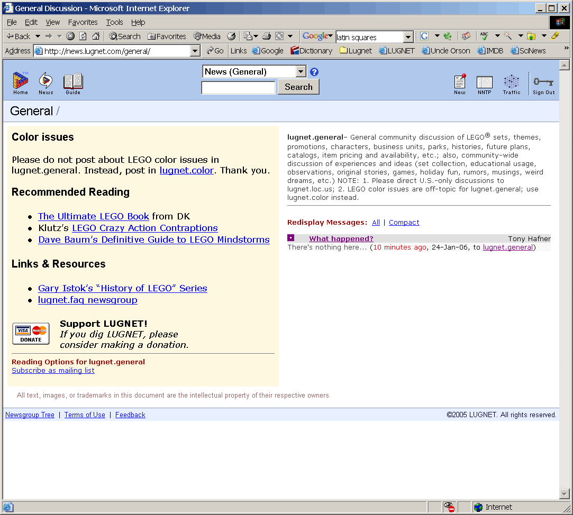The height and width of the screenshot is (515, 573).
Task: Click the vertical scrollbar down arrow
Action: (565, 494)
